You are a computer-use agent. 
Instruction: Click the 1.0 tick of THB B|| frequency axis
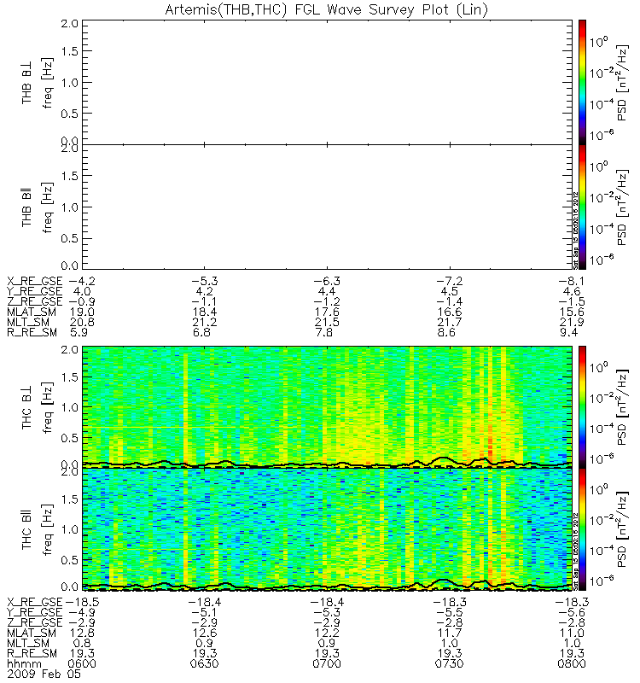[x=69, y=207]
